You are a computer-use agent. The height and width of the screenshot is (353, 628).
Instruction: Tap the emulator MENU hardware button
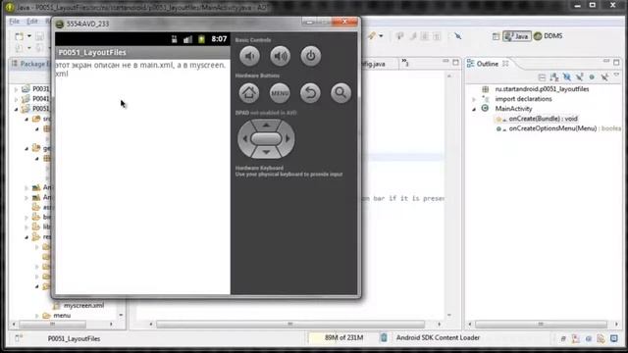[280, 93]
